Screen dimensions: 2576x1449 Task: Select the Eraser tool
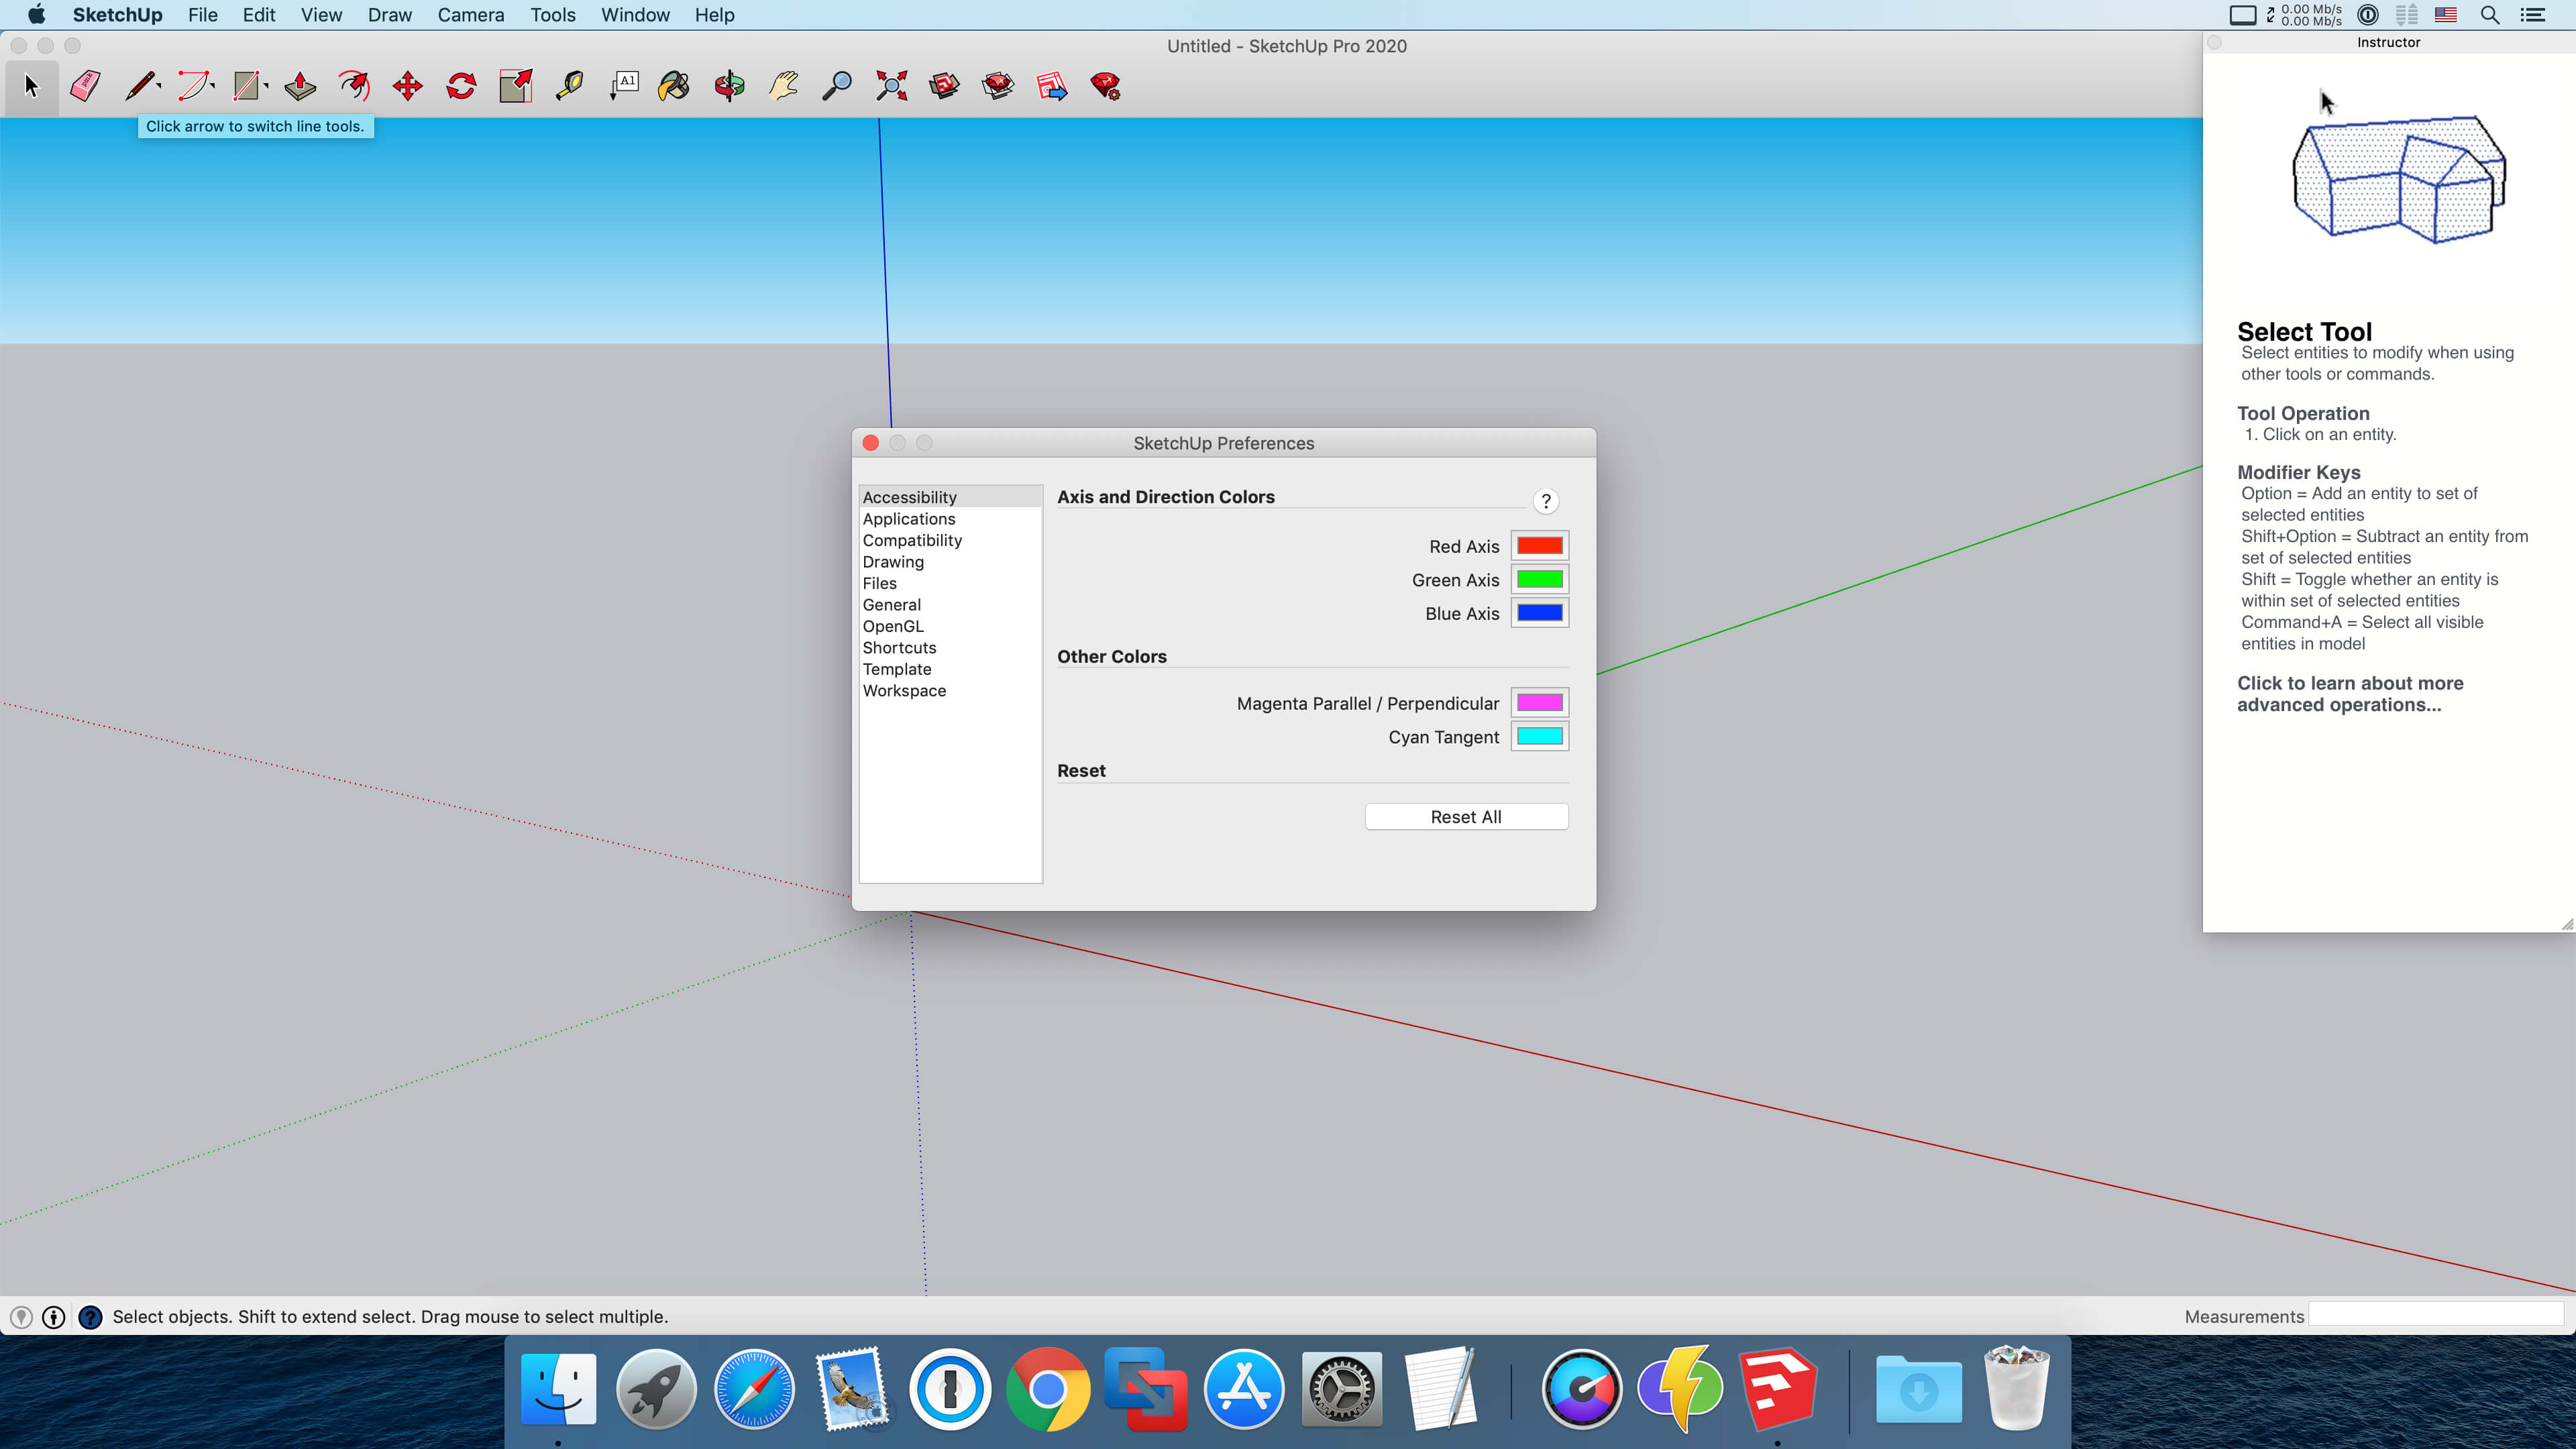tap(85, 86)
